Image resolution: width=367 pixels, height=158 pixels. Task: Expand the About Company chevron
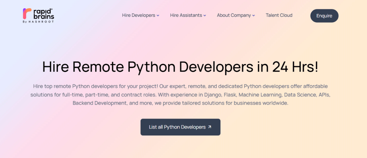coord(253,16)
